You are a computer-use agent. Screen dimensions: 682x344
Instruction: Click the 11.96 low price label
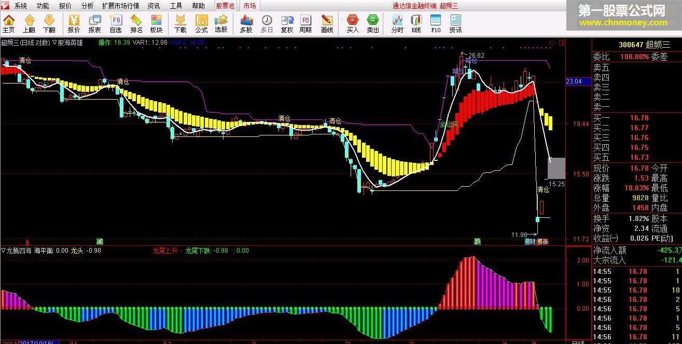click(x=519, y=235)
